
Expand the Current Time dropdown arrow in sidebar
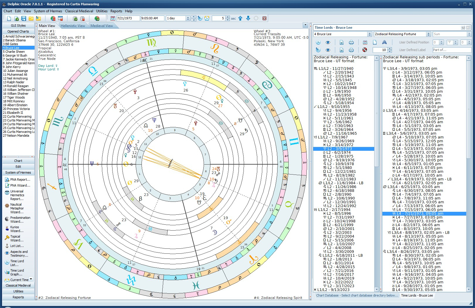tap(31, 279)
